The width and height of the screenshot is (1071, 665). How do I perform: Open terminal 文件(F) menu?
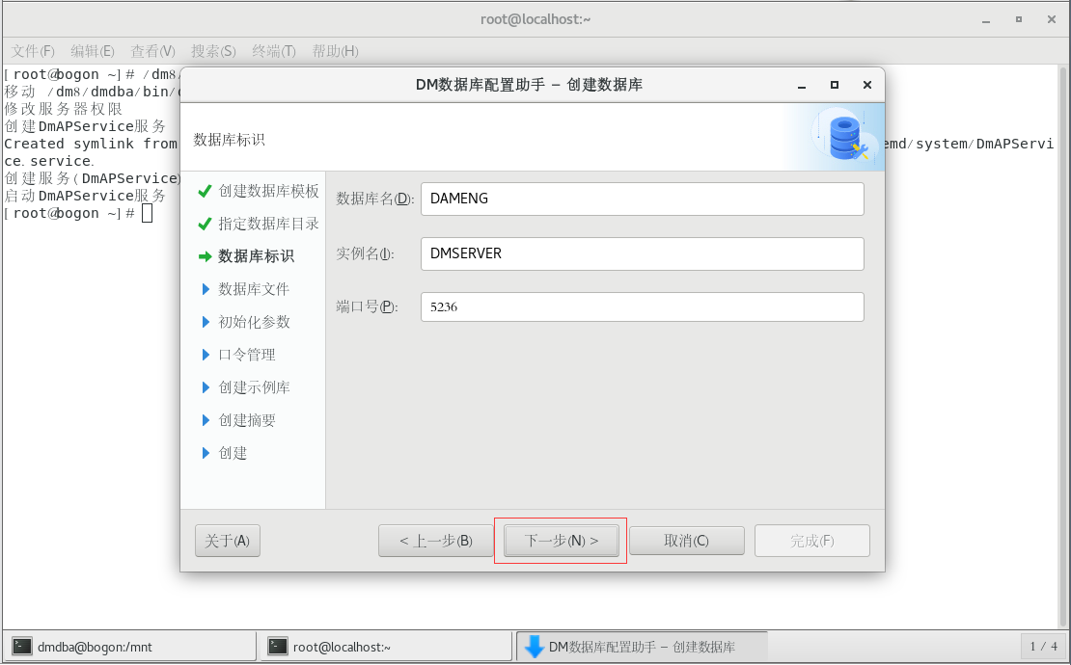click(x=33, y=51)
